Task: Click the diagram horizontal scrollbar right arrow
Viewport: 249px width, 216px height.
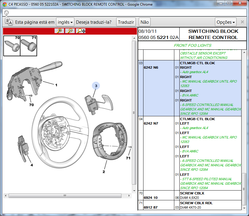Action: click(x=129, y=196)
